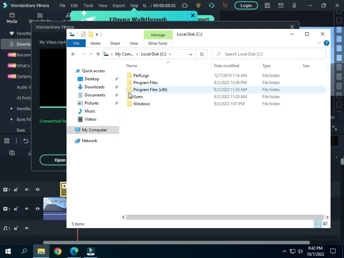Expand the Explorer ribbon chevron
Viewport: 344px width, 258px height.
[x=319, y=43]
